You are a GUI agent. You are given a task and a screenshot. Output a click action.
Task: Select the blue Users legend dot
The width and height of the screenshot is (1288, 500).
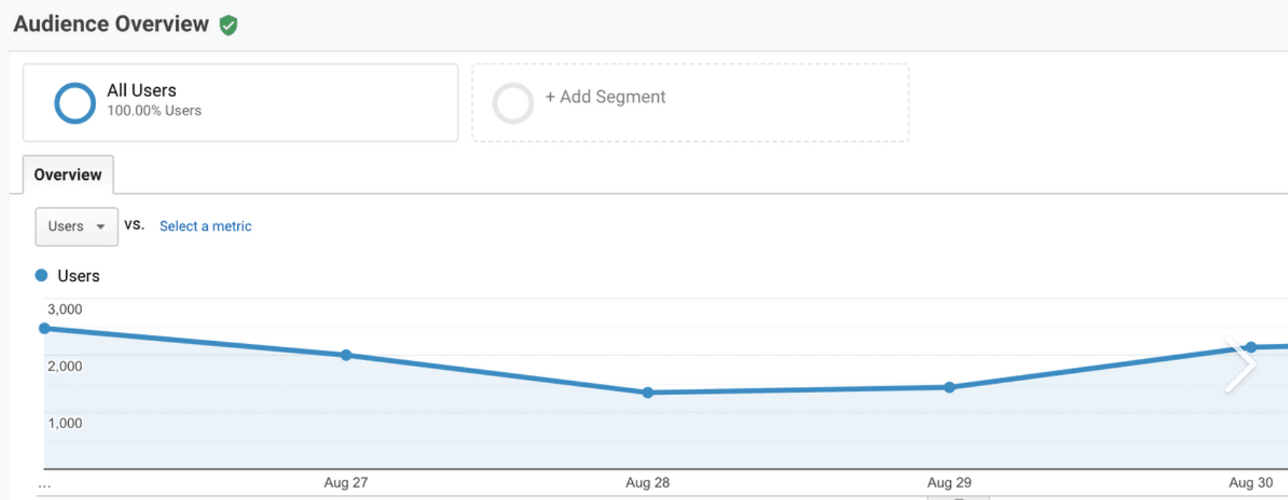41,275
